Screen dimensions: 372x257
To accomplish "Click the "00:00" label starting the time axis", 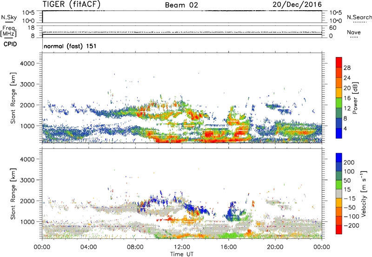I will pyautogui.click(x=42, y=247).
